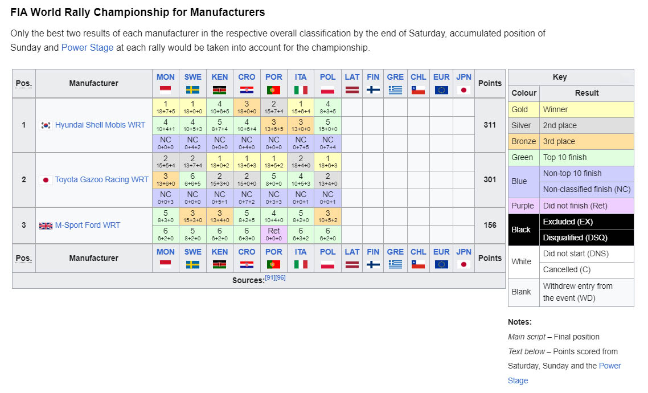Click the Finland flag under top FIN
The height and width of the screenshot is (393, 648).
click(373, 90)
